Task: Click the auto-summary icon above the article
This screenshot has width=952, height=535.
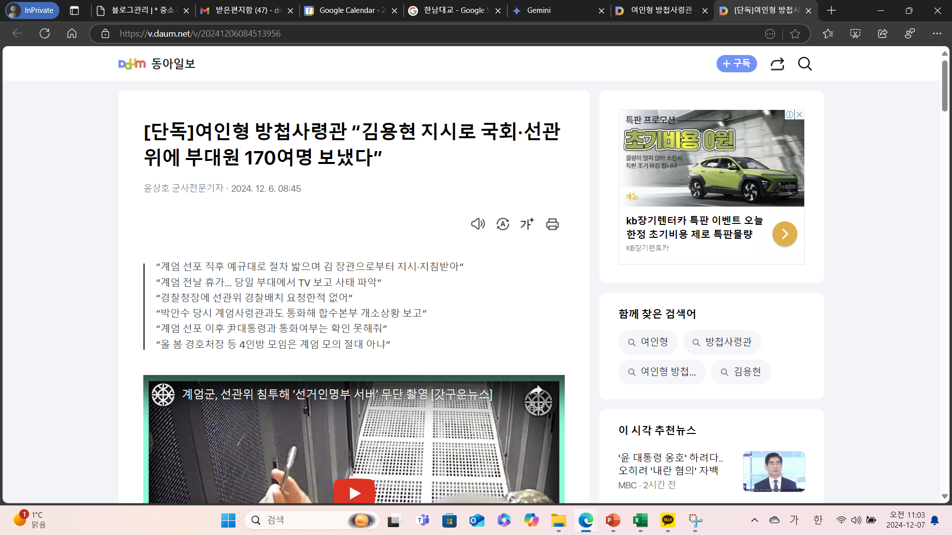Action: click(x=502, y=224)
